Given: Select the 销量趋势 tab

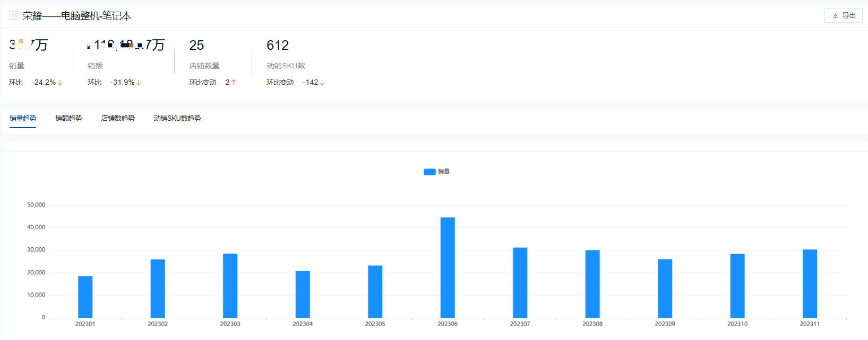Looking at the screenshot, I should 23,118.
